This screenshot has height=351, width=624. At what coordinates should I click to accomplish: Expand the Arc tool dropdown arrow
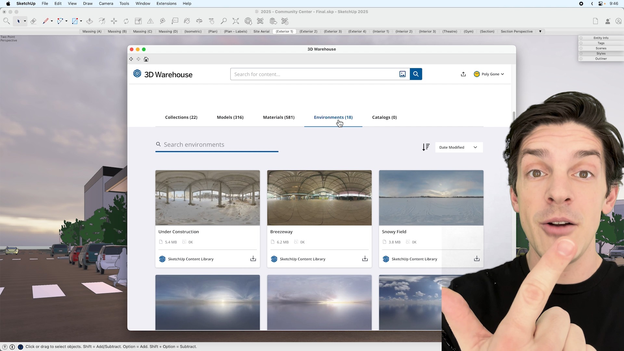[x=66, y=21]
